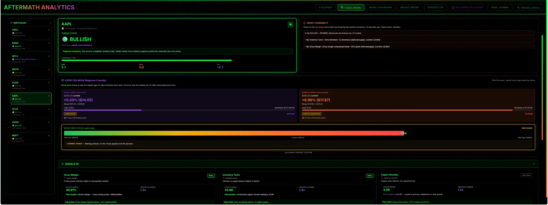Click the BULLISH to BEARISH flip row

419,33
